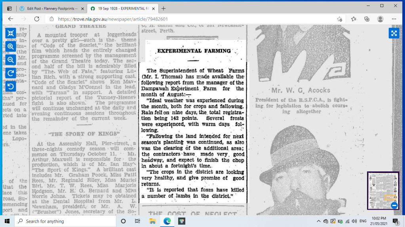Viewport: 405px width, 227px height.
Task: Expand the viewer using the top-right arrows icon
Action: tap(394, 33)
